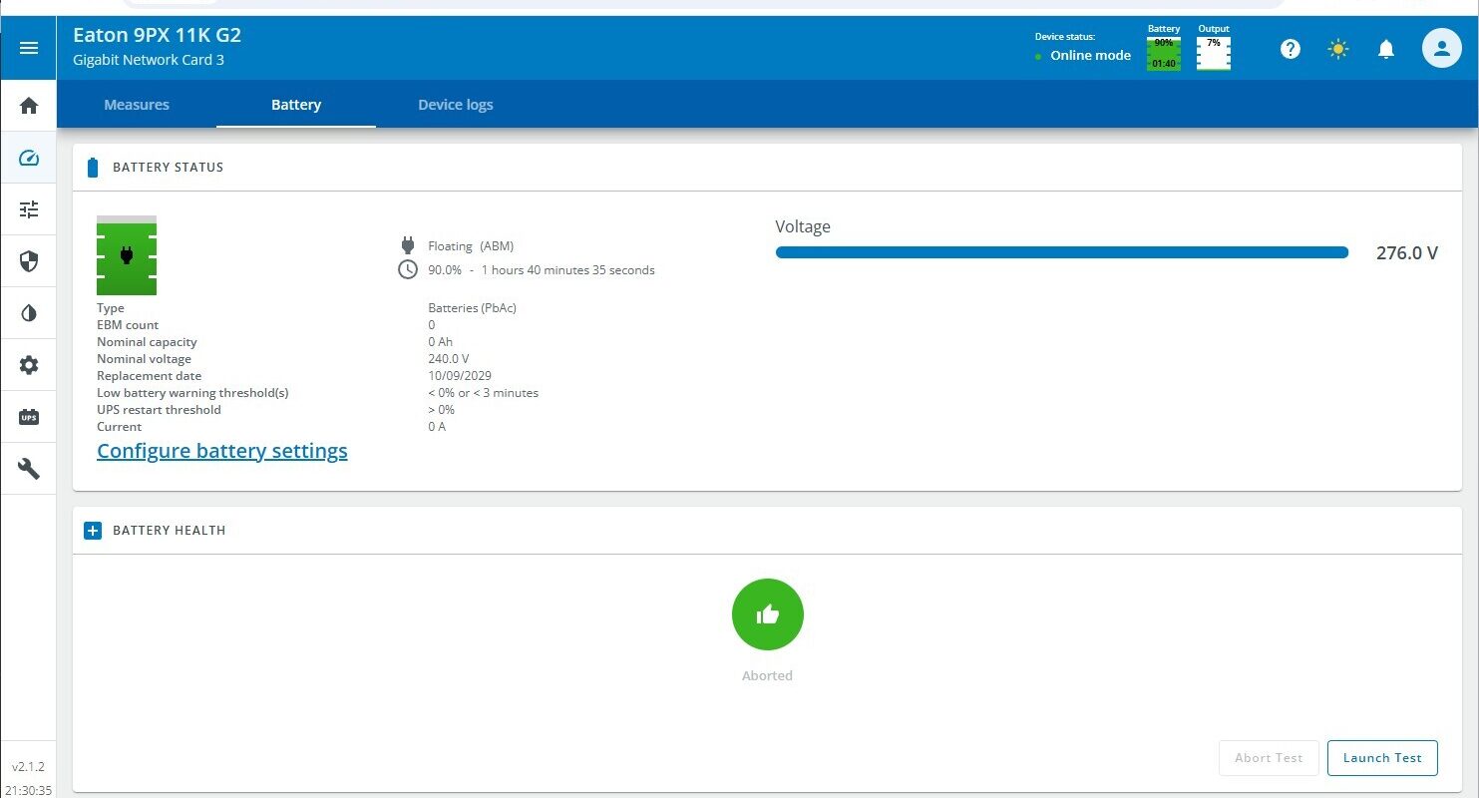Click the Voltage progress bar
1479x798 pixels.
pos(1061,253)
